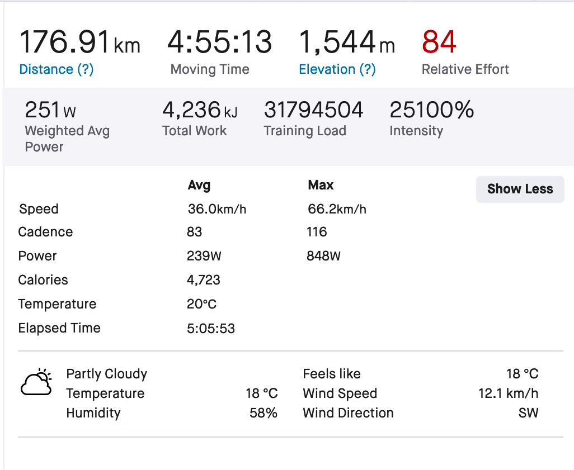574x470 pixels.
Task: Select the max power 848W value
Action: point(323,257)
